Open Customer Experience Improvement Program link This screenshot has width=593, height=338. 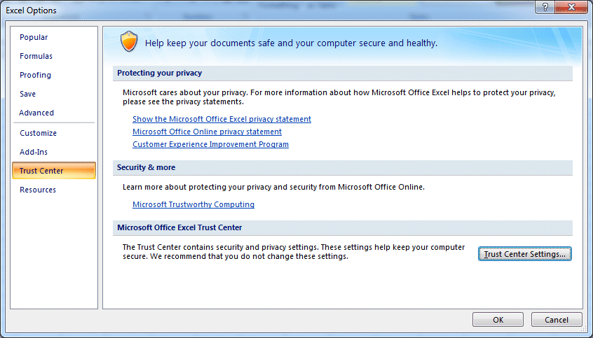click(210, 144)
